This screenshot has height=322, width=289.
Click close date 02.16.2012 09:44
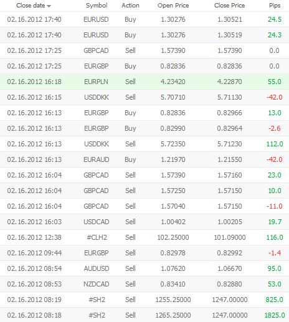[34, 253]
